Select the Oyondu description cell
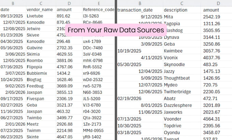The image size is (232, 140). 182,132
